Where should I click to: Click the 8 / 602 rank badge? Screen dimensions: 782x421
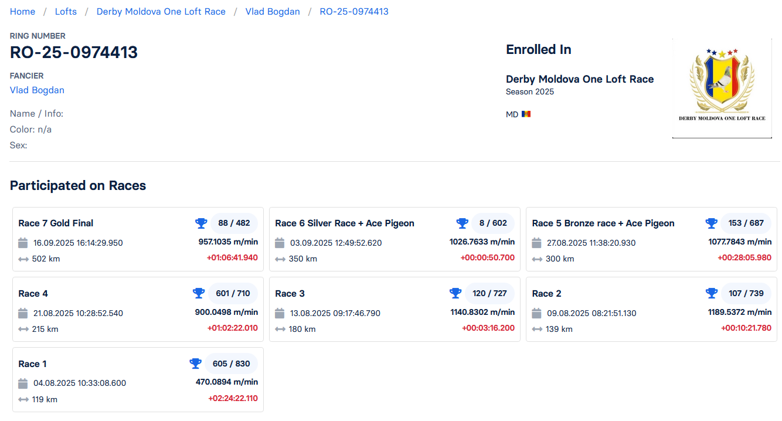click(x=493, y=223)
